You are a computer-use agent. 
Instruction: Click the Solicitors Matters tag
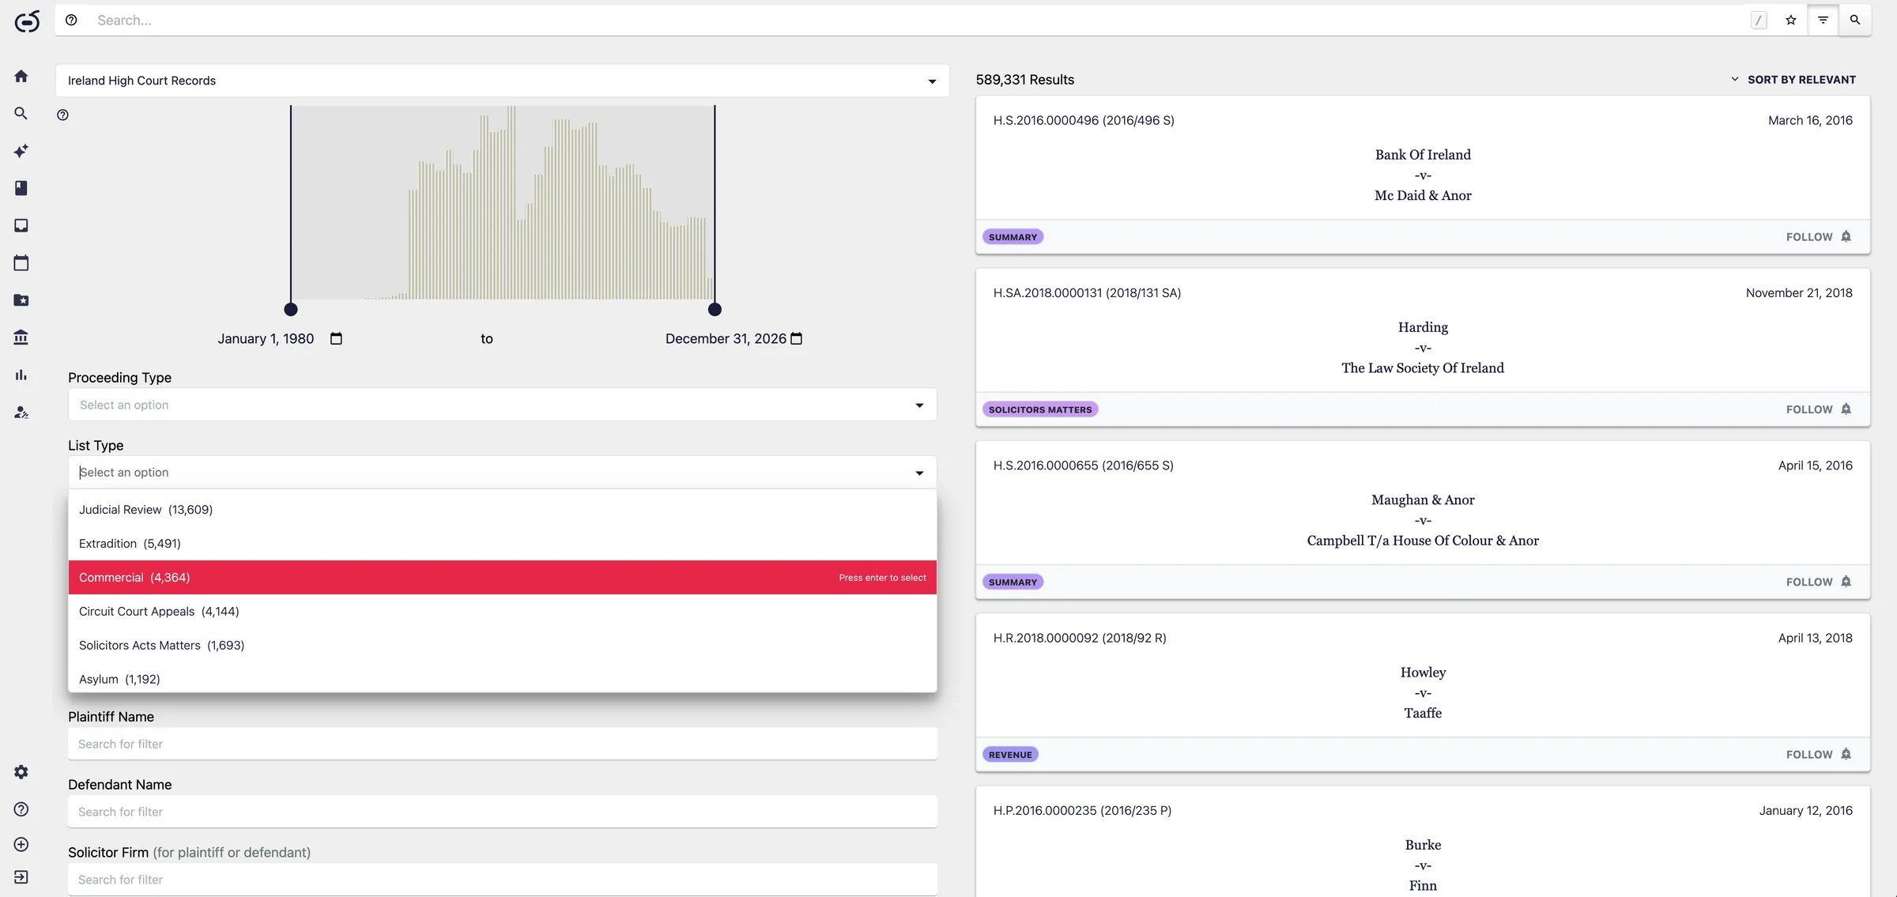click(1040, 409)
